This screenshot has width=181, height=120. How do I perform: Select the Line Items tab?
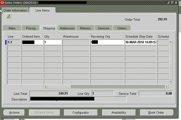pos(42,10)
